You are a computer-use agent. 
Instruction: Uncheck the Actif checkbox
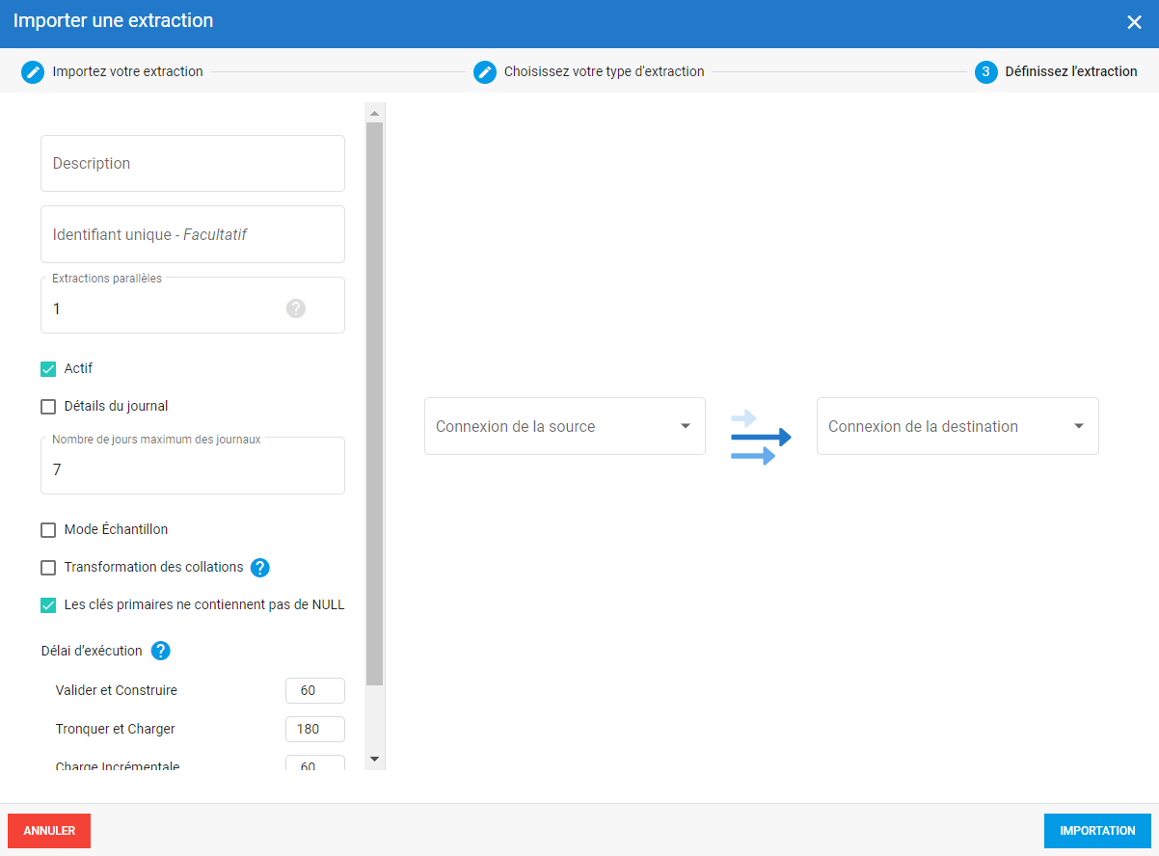(48, 369)
